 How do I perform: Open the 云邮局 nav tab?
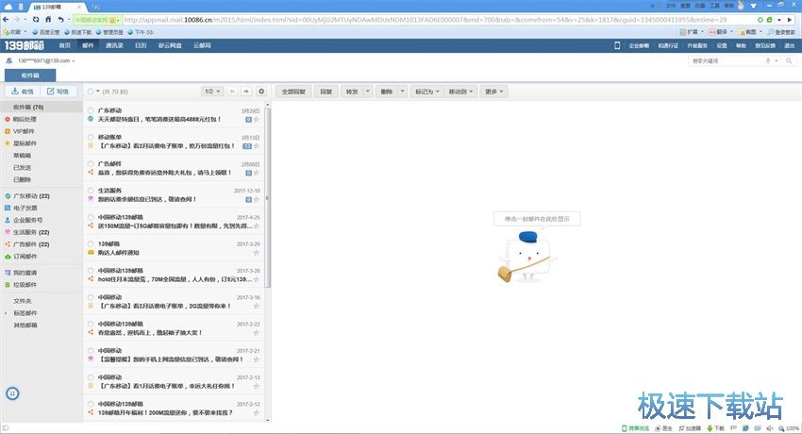(x=202, y=45)
